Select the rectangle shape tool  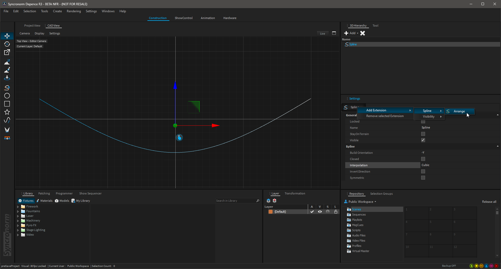[x=7, y=104]
